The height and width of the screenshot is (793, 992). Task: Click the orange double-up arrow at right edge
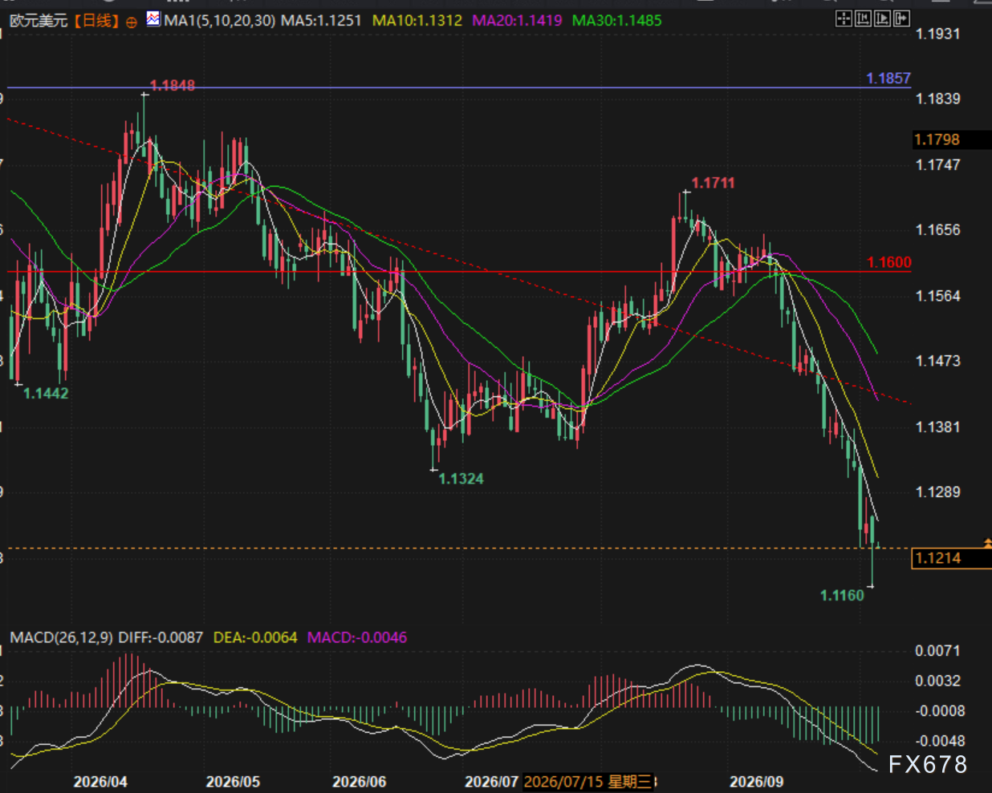click(987, 544)
